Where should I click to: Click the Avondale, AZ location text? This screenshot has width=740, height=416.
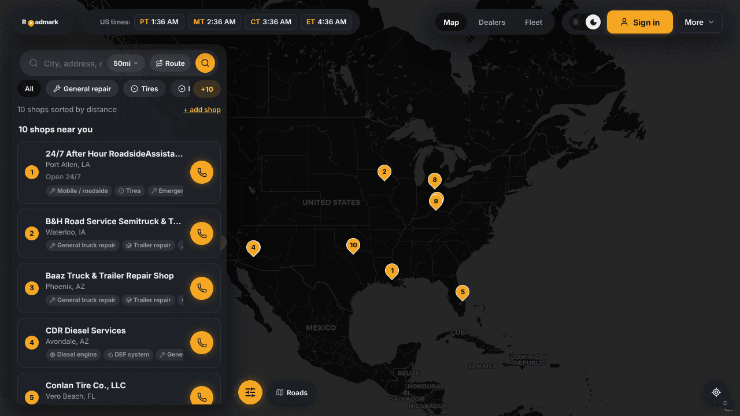click(x=67, y=341)
